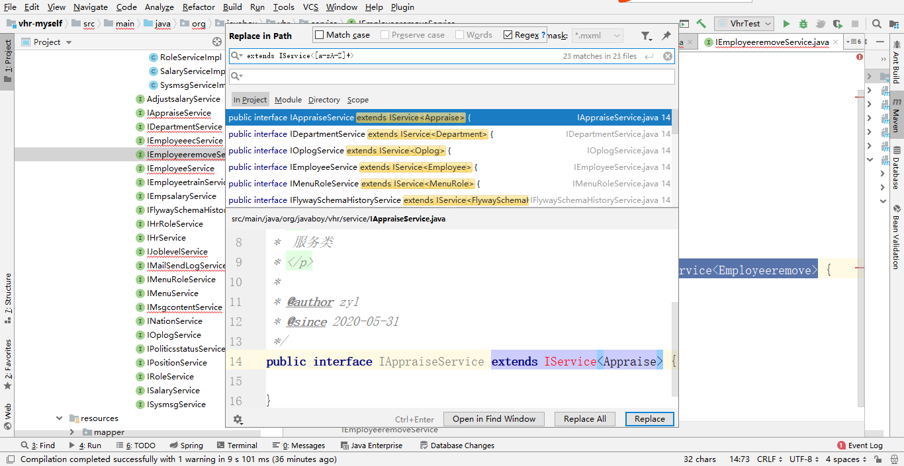Start debugging with the green bug icon
Viewport: 904px width, 466px height.
coord(803,24)
